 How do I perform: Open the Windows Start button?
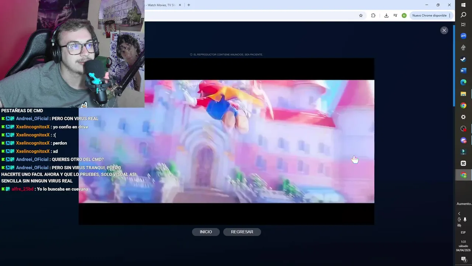pyautogui.click(x=464, y=5)
